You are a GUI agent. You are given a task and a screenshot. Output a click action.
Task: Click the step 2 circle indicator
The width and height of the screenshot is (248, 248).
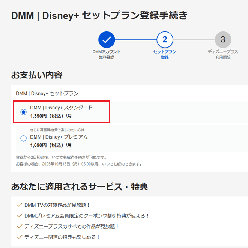tap(165, 39)
